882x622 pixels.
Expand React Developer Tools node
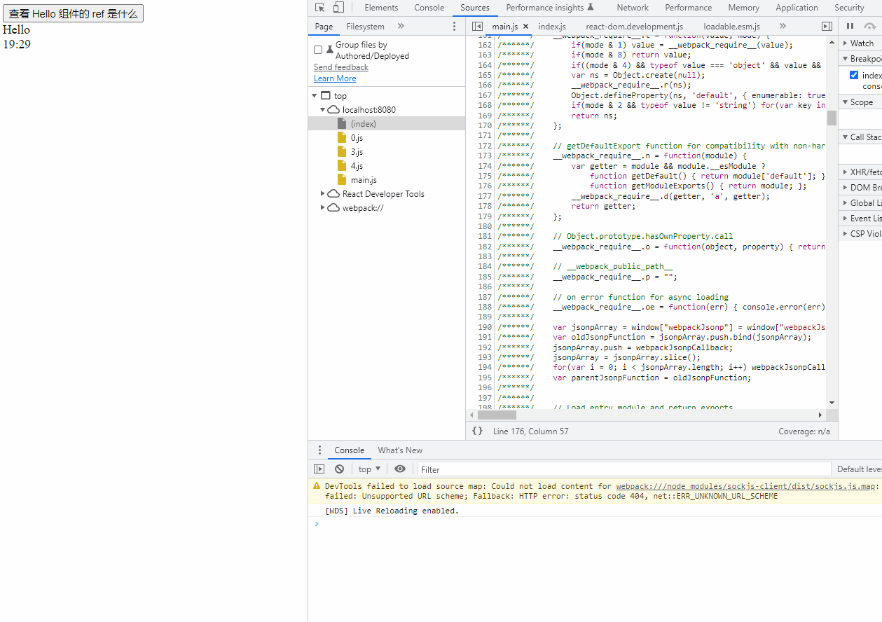(x=323, y=194)
